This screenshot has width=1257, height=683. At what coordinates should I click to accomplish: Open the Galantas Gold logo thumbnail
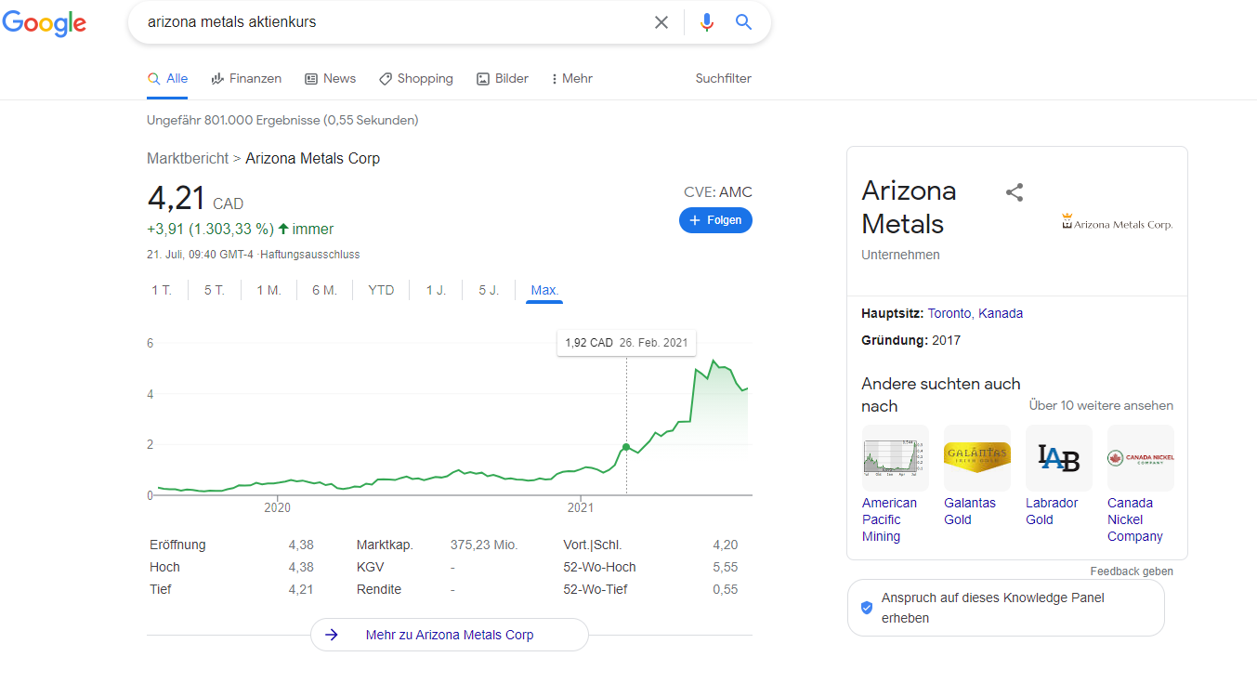point(976,458)
